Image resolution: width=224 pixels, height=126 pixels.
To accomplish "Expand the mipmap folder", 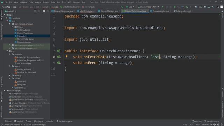I will click(x=10, y=76).
